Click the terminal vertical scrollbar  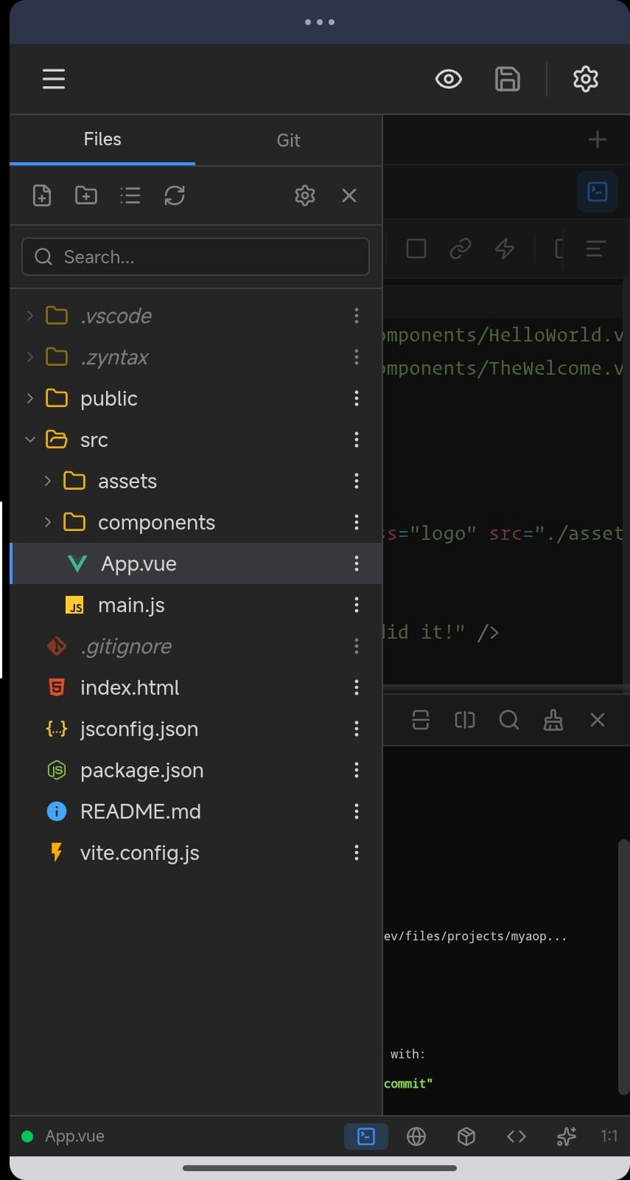click(623, 966)
